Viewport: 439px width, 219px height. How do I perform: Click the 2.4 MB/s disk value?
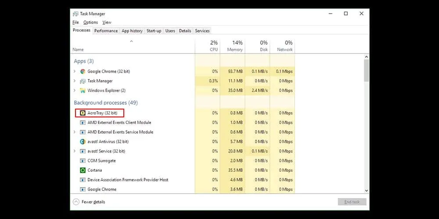coord(259,91)
